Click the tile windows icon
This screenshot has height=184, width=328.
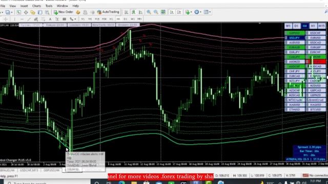pos(163,12)
